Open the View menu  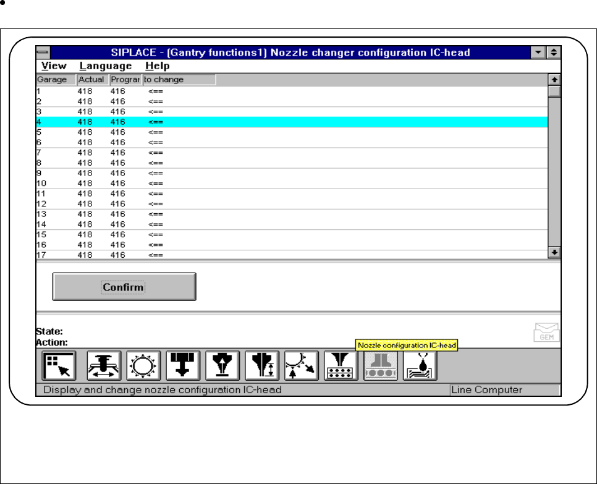click(x=54, y=66)
